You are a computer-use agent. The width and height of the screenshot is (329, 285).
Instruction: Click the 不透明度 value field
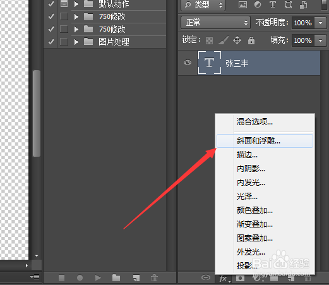(x=303, y=23)
